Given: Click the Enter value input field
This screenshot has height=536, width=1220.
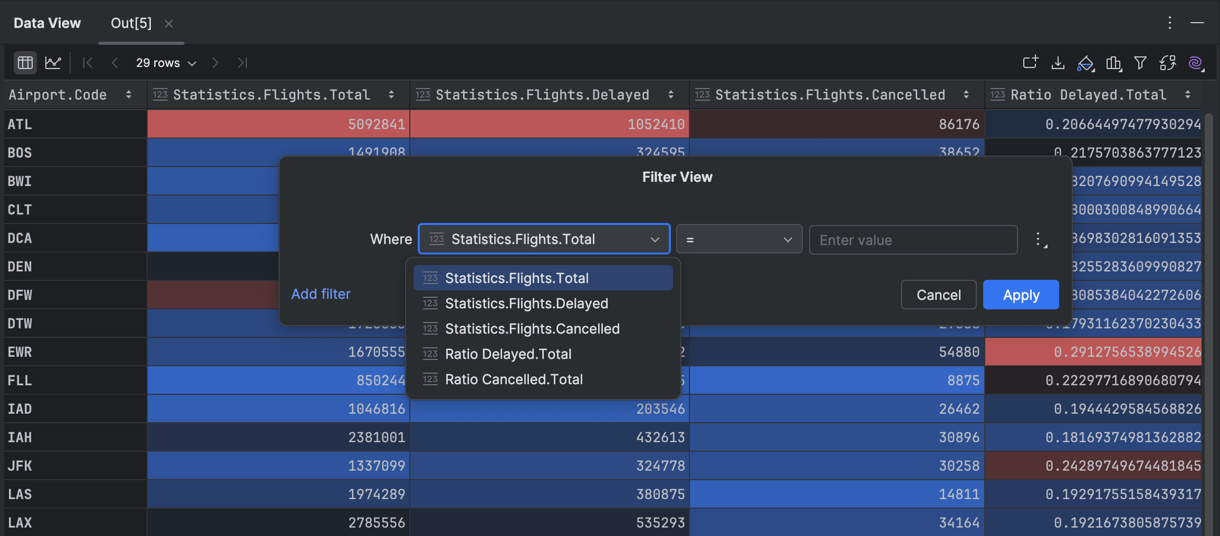Looking at the screenshot, I should [x=912, y=240].
